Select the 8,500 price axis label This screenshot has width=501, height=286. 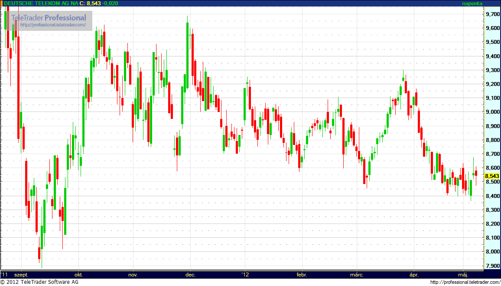(x=492, y=182)
